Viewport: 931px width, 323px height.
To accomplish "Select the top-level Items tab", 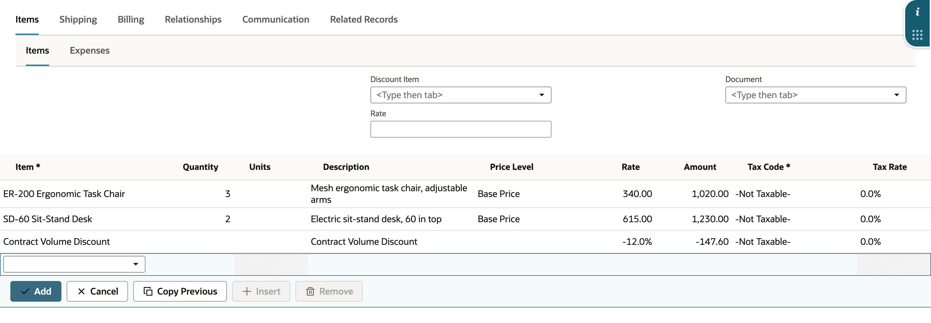I will tap(27, 19).
